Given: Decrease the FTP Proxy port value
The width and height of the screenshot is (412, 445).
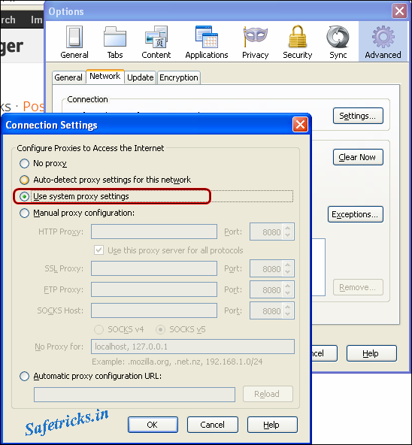Looking at the screenshot, I should coord(288,293).
